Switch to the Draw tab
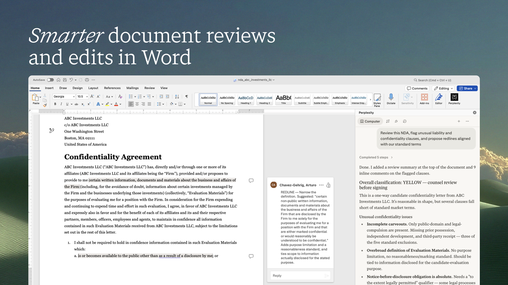Screen dimensions: 508x285 (63, 88)
